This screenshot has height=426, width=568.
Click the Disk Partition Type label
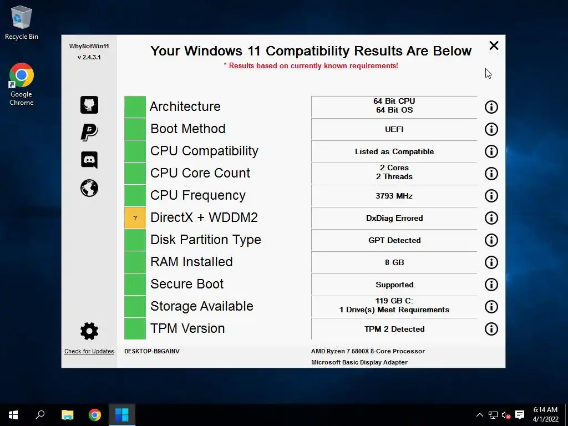click(x=205, y=240)
